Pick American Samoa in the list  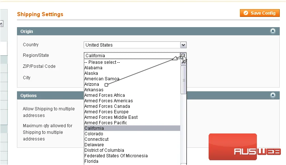coord(132,79)
